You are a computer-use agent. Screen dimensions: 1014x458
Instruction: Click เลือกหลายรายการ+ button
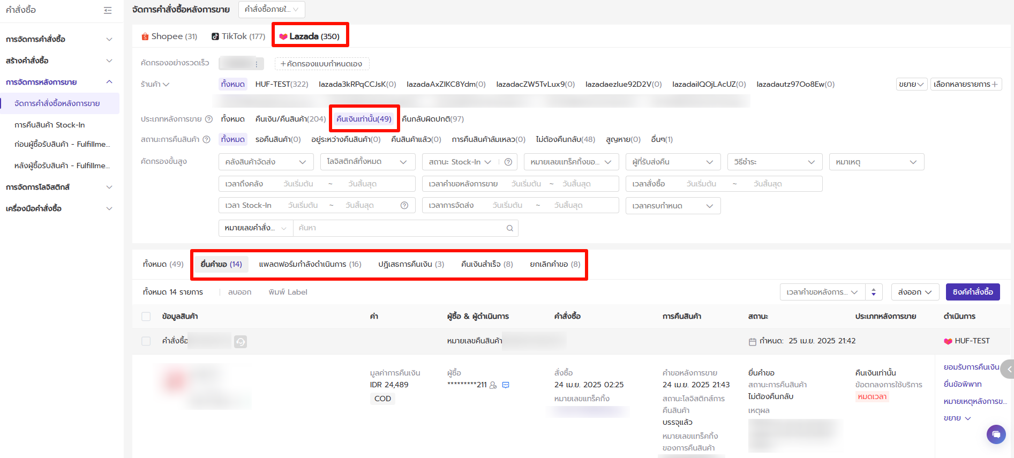click(966, 84)
